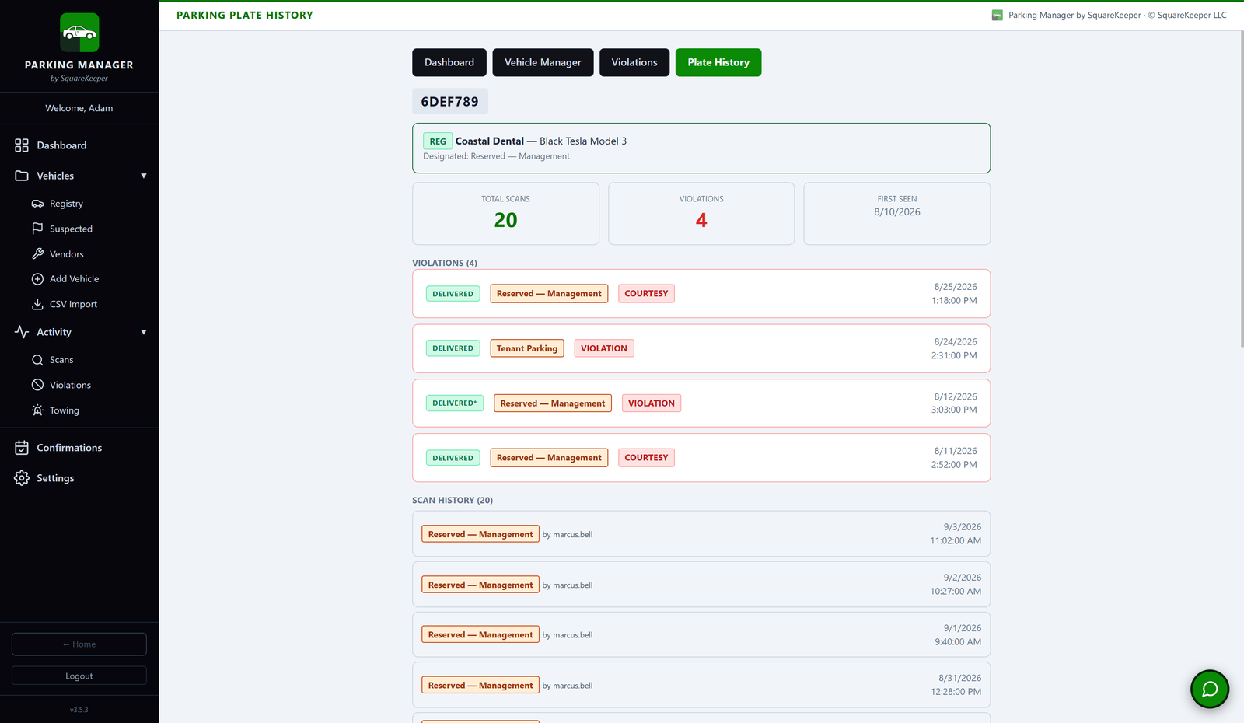Click the small SquareKeeper header logo
Screen dimensions: 1244x723
click(998, 16)
